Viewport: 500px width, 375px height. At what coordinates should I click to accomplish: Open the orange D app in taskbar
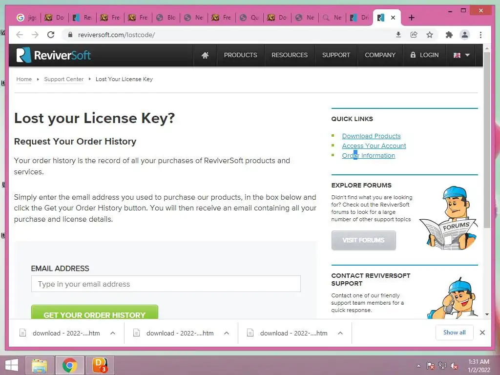click(x=100, y=365)
